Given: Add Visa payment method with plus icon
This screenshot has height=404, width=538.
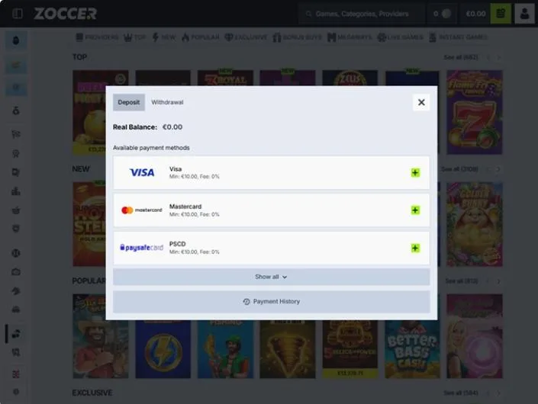Looking at the screenshot, I should click(415, 173).
